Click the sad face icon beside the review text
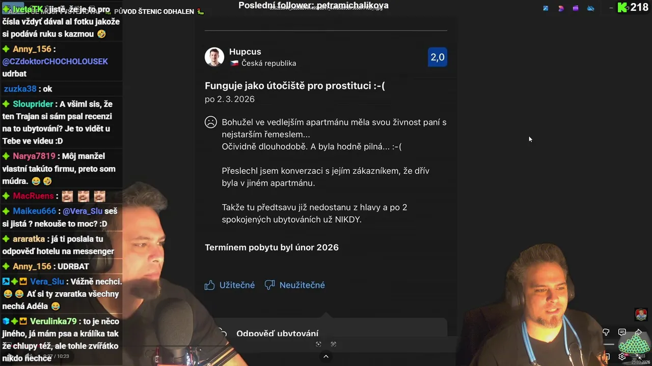The height and width of the screenshot is (366, 652). pos(211,122)
